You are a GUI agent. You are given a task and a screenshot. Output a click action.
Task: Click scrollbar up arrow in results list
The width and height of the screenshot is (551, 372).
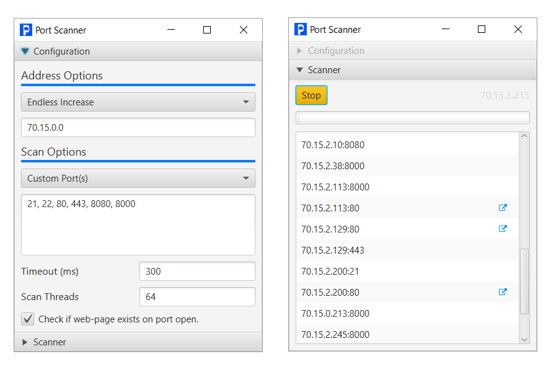coord(524,136)
